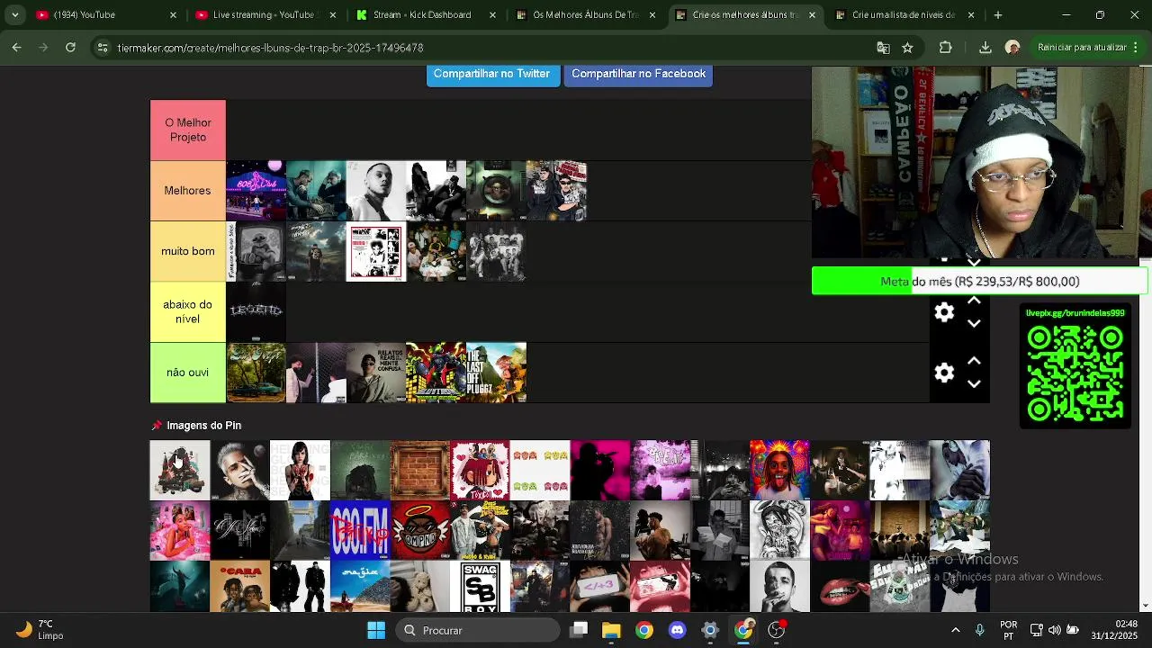1152x648 pixels.
Task: Pick the pink "</3" album cover
Action: [x=599, y=586]
